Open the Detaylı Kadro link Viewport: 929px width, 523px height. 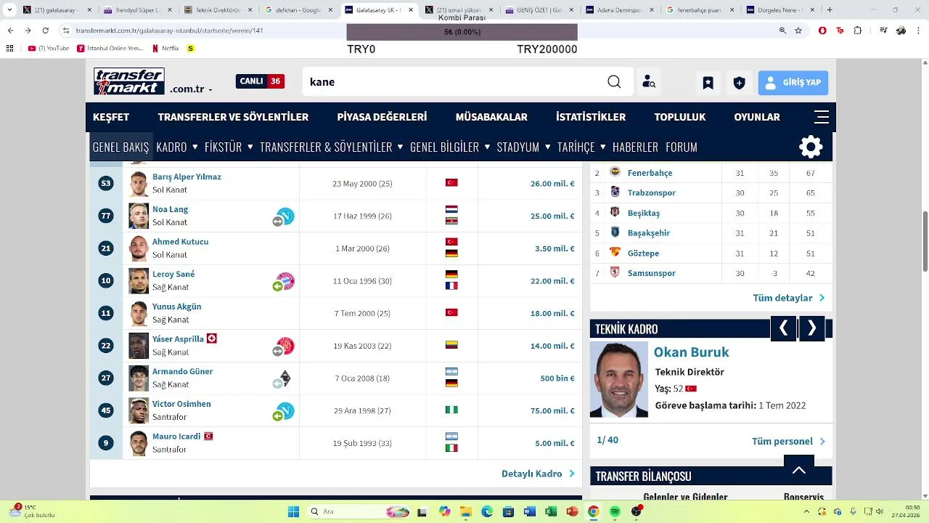coord(538,474)
